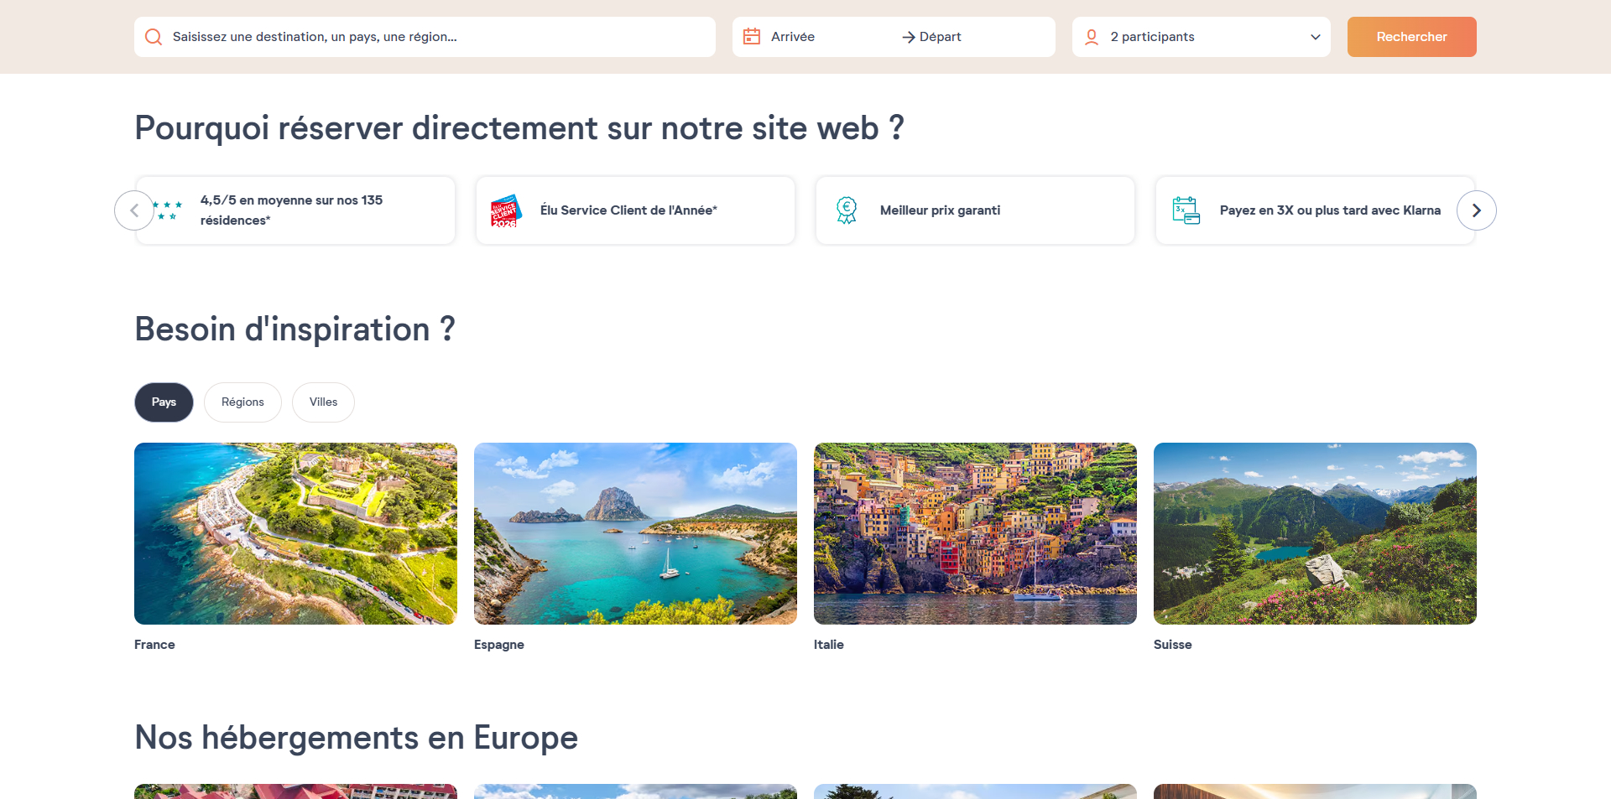Switch to the Villes tab
The image size is (1611, 799).
[x=323, y=402]
